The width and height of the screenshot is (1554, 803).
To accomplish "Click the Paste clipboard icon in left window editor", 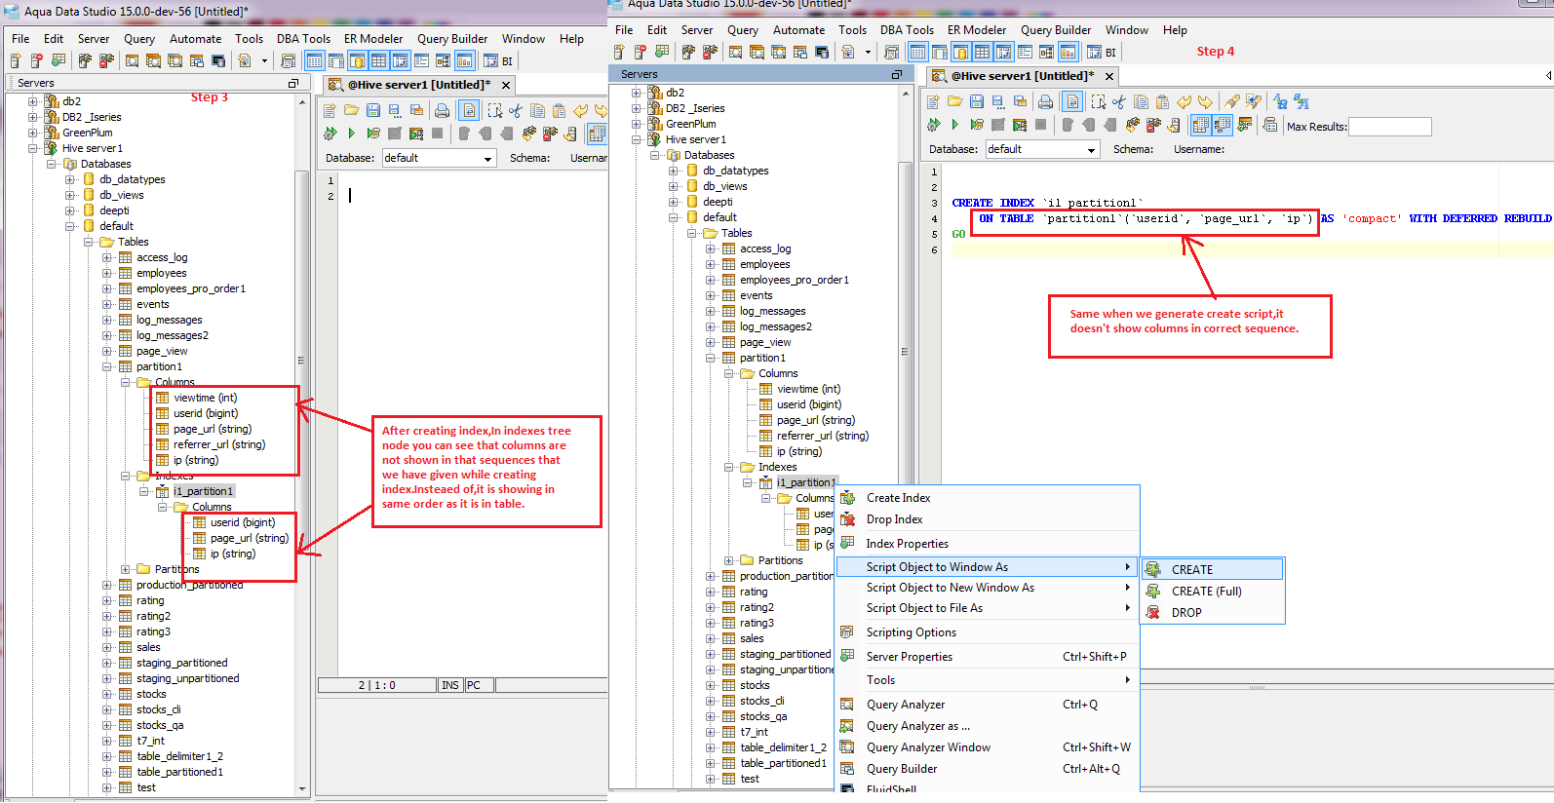I will tap(559, 110).
